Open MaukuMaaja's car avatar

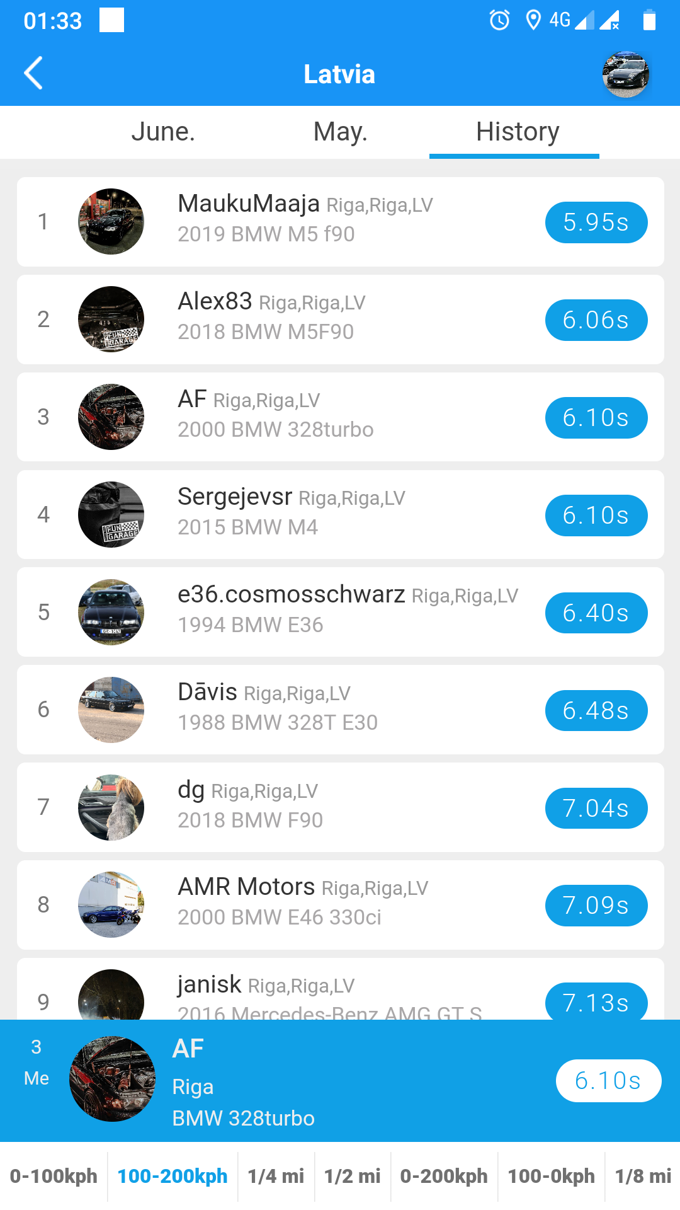(x=111, y=222)
